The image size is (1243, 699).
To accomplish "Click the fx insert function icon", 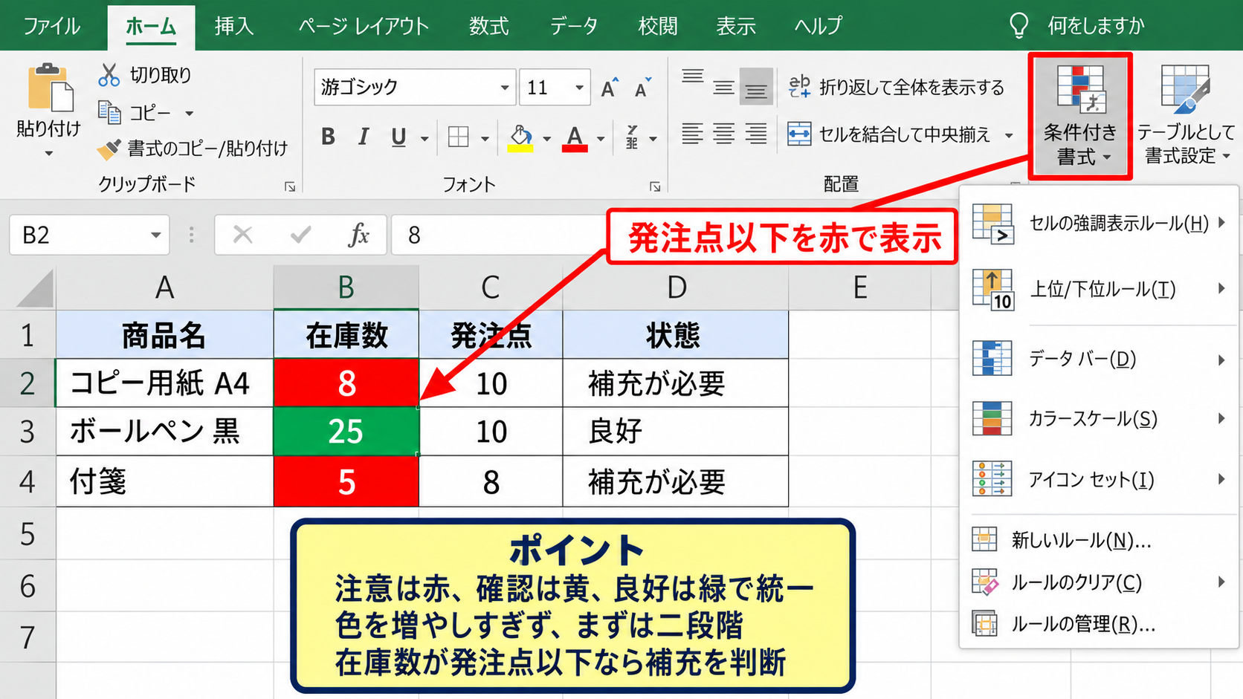I will 358,235.
